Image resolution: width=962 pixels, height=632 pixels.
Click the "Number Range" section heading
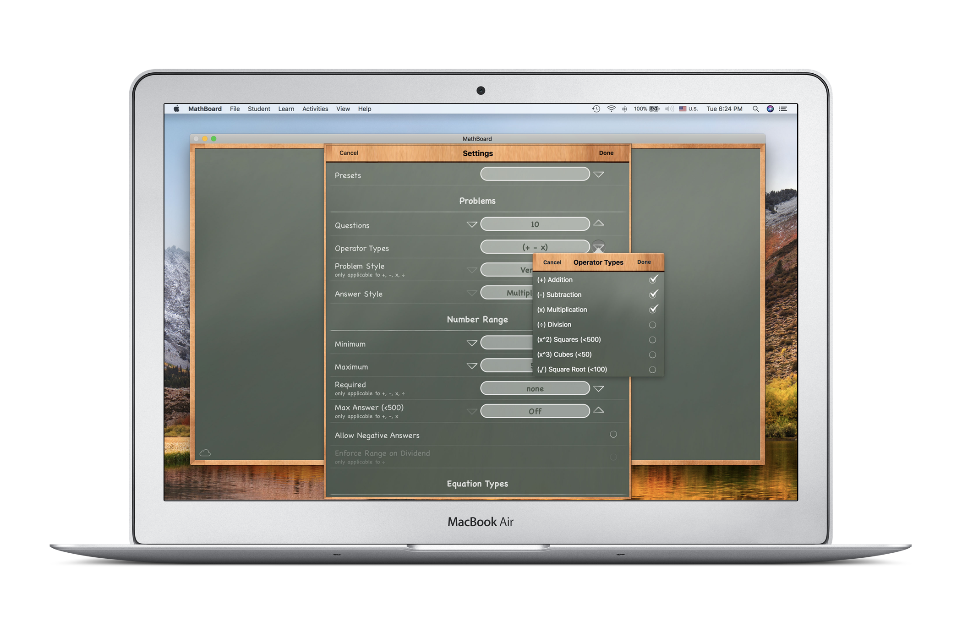(477, 320)
